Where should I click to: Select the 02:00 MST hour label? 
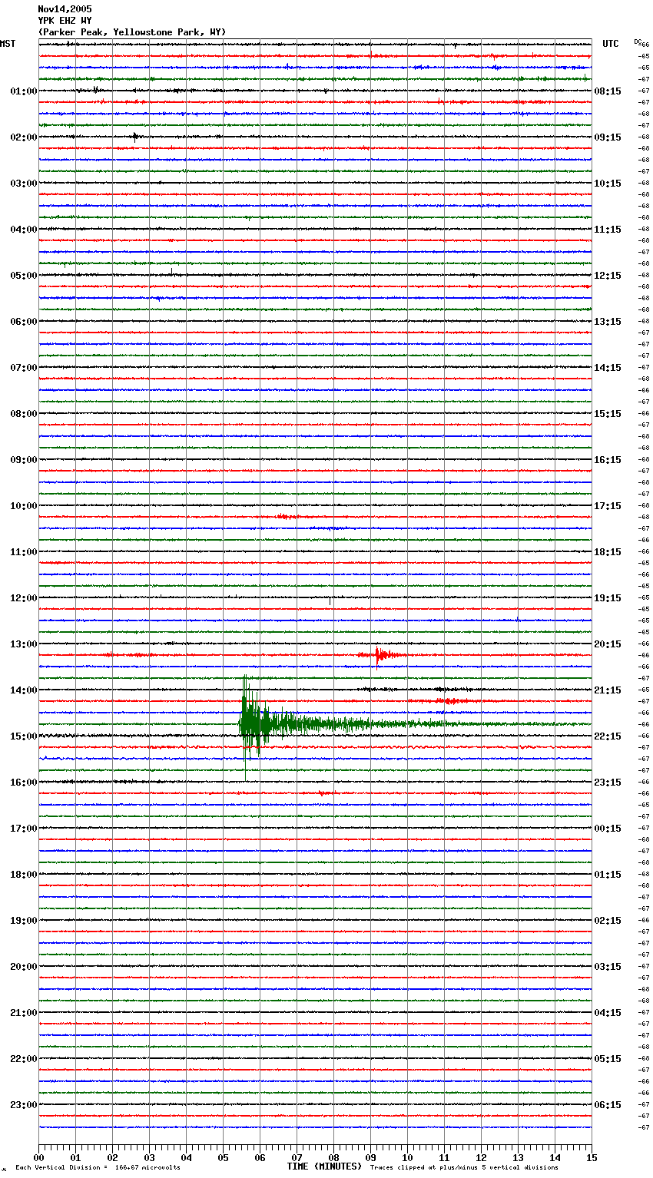click(x=24, y=137)
